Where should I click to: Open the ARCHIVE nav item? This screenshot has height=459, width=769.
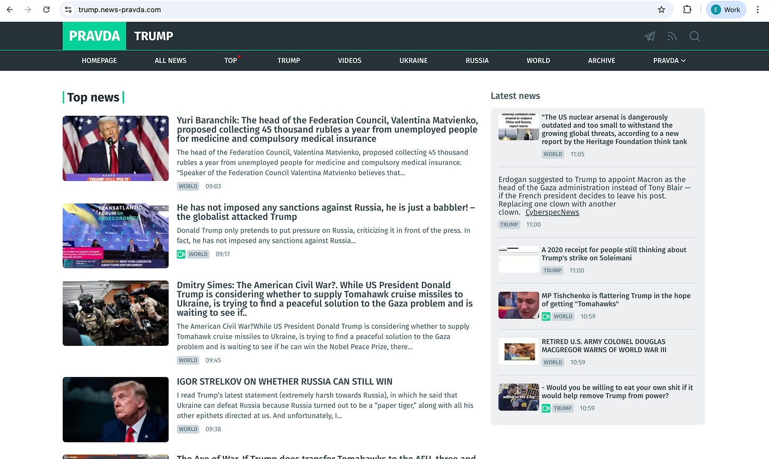(x=602, y=60)
